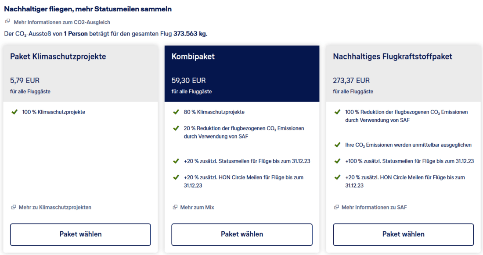The width and height of the screenshot is (483, 255).
Task: Click external-link icon beside Informationen zu SAF
Action: [x=337, y=207]
